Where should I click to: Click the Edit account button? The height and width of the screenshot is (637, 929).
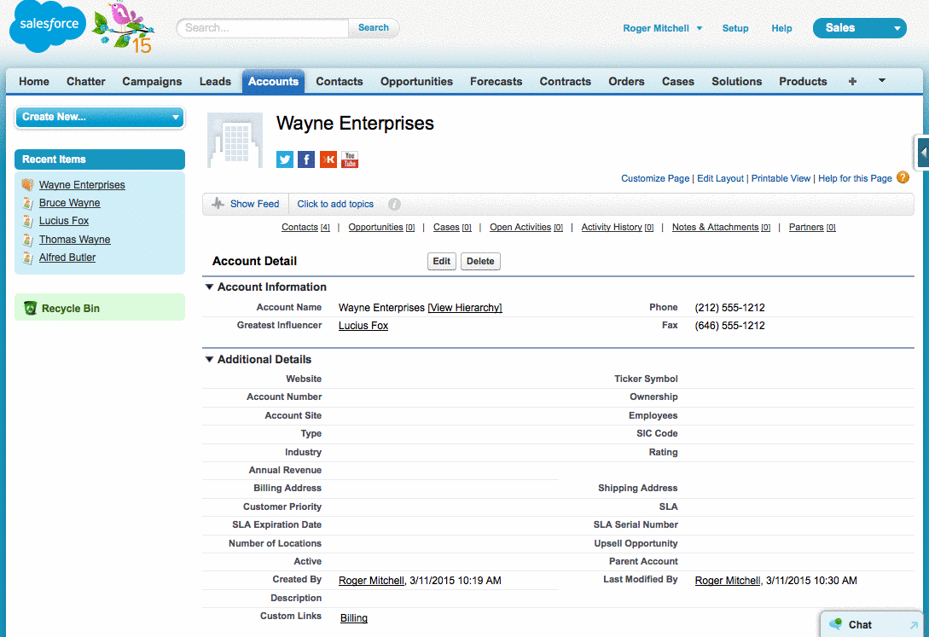(441, 261)
